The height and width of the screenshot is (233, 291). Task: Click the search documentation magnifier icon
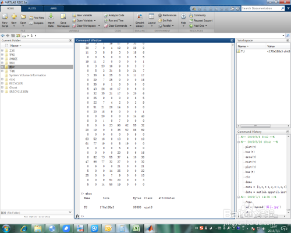[283, 8]
